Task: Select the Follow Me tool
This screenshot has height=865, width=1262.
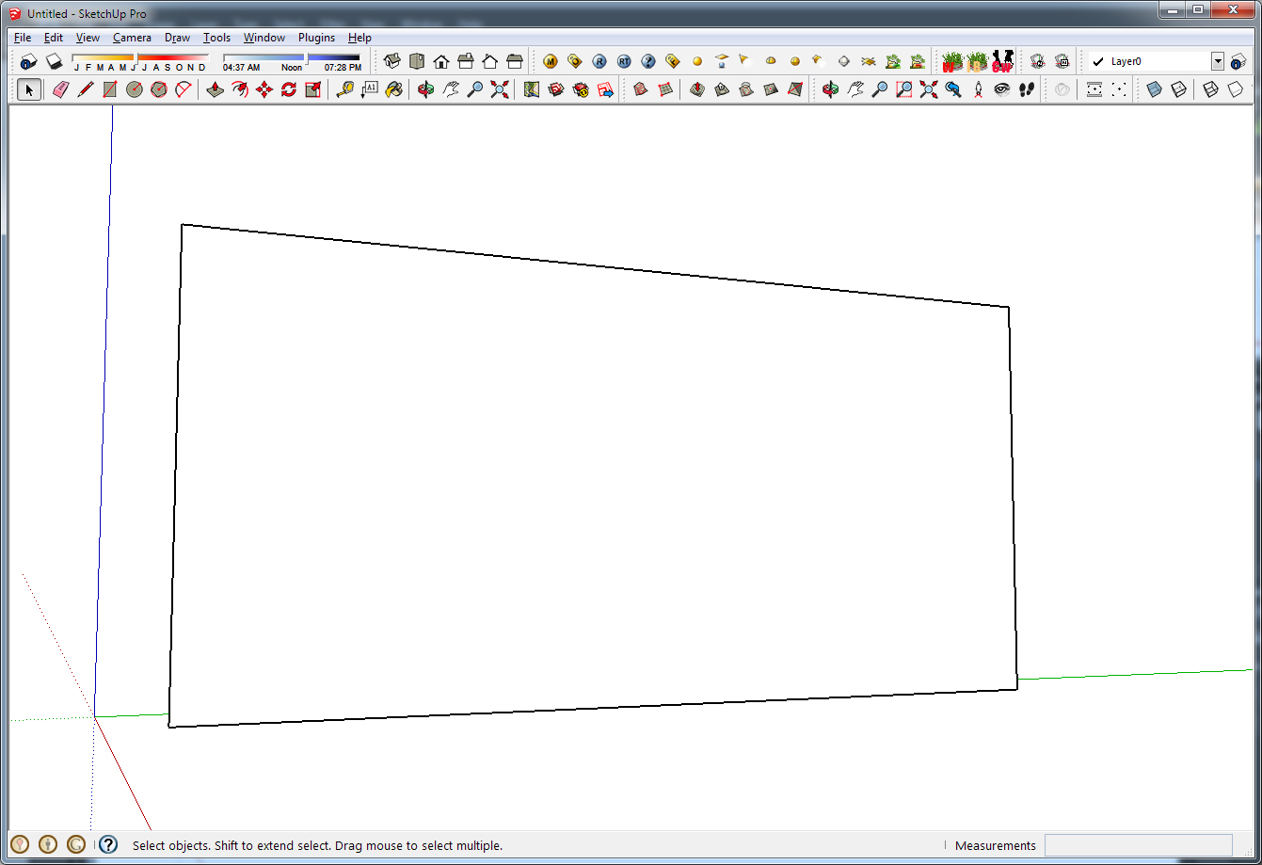Action: pyautogui.click(x=240, y=89)
